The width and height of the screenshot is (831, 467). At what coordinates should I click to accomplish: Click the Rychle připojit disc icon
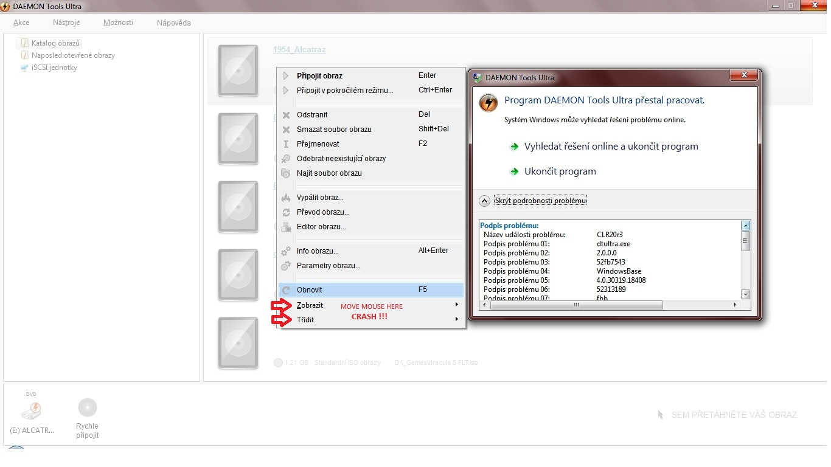tap(88, 407)
